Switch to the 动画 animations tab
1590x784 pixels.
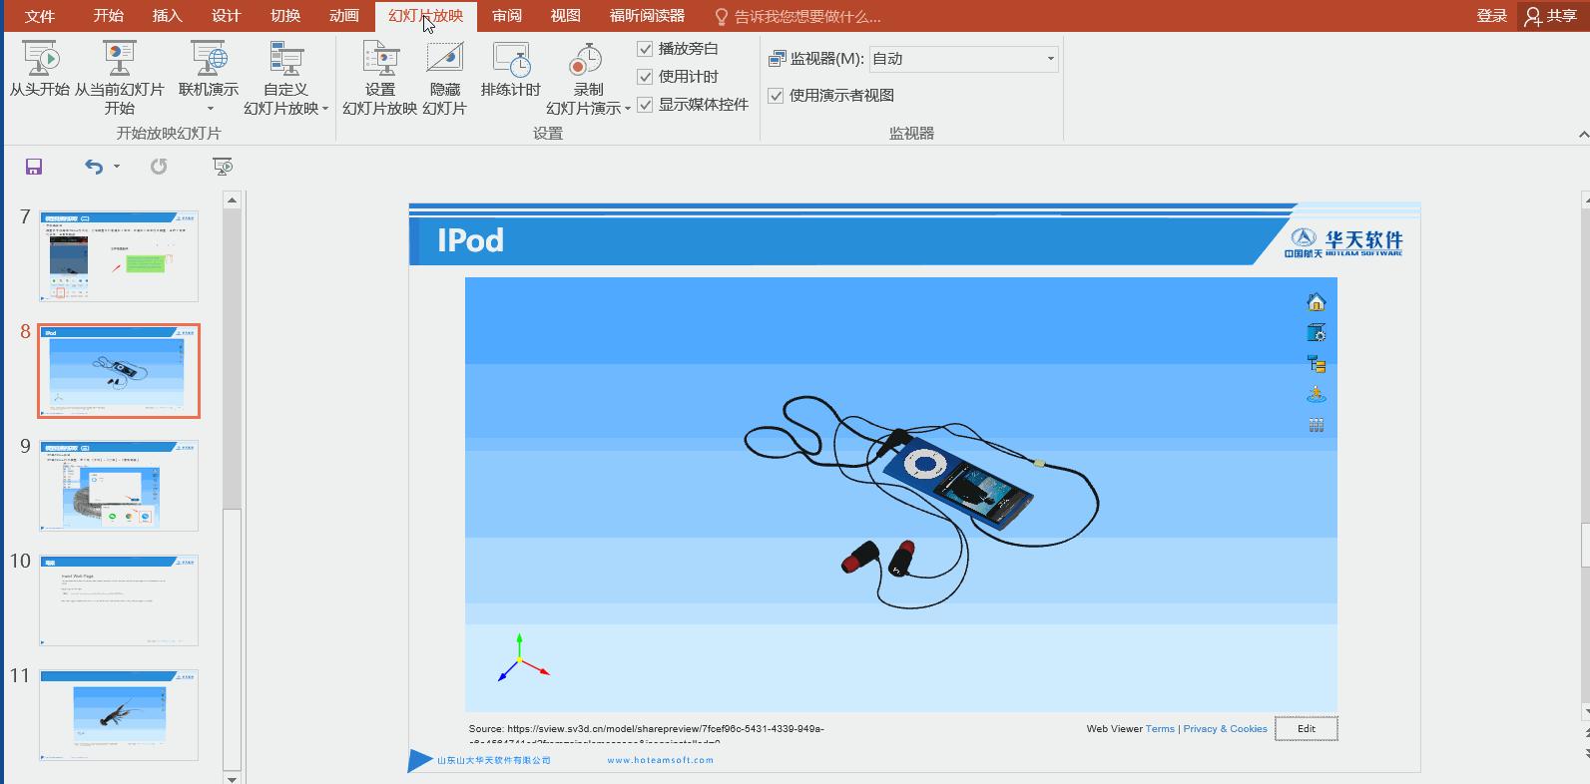344,16
